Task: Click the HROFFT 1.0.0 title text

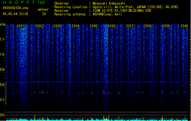Action: [24, 2]
